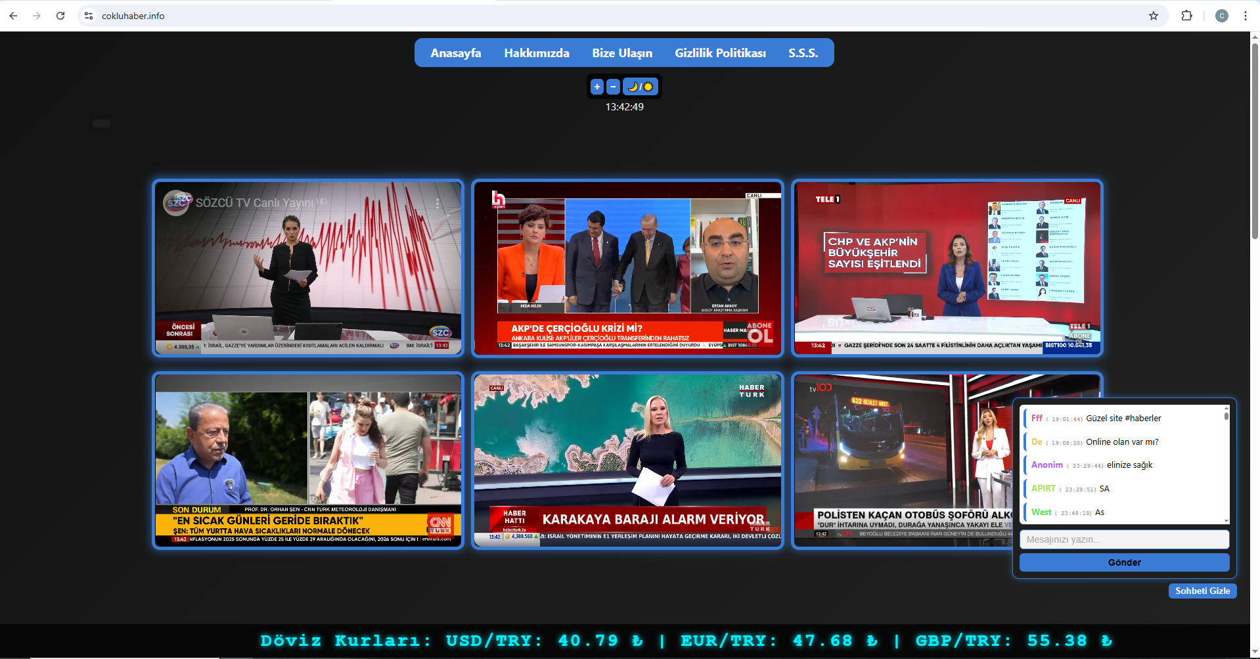This screenshot has width=1260, height=659.
Task: Open the Bize Ulaşın page
Action: pyautogui.click(x=622, y=53)
